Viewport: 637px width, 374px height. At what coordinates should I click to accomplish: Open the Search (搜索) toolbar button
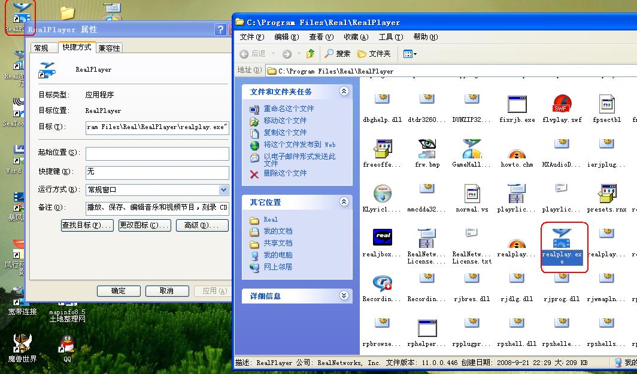point(337,54)
